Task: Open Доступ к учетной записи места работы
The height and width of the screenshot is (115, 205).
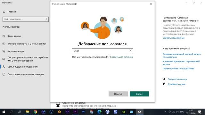Action: 28,59
